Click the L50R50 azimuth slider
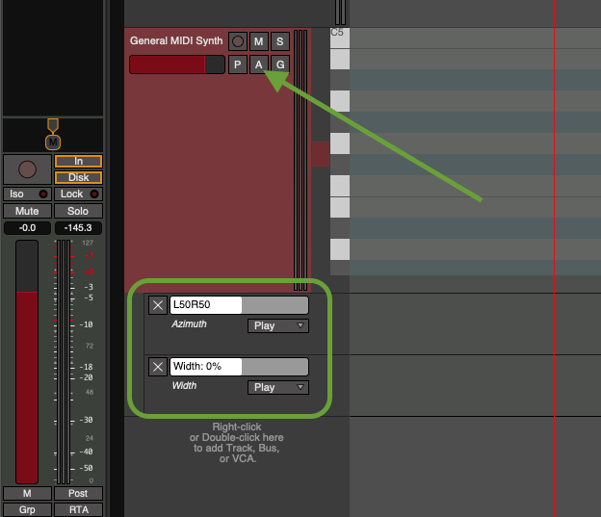Image resolution: width=601 pixels, height=517 pixels. click(239, 305)
